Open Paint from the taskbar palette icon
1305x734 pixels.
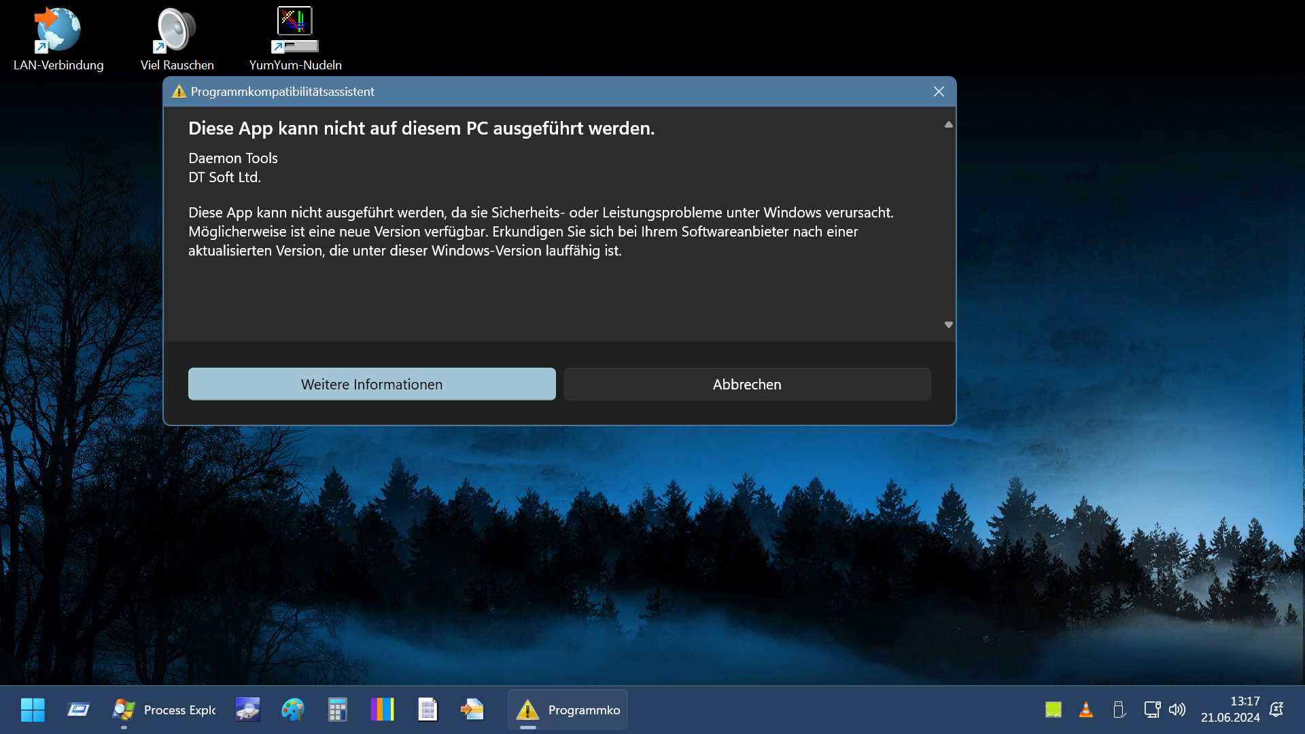(x=292, y=710)
